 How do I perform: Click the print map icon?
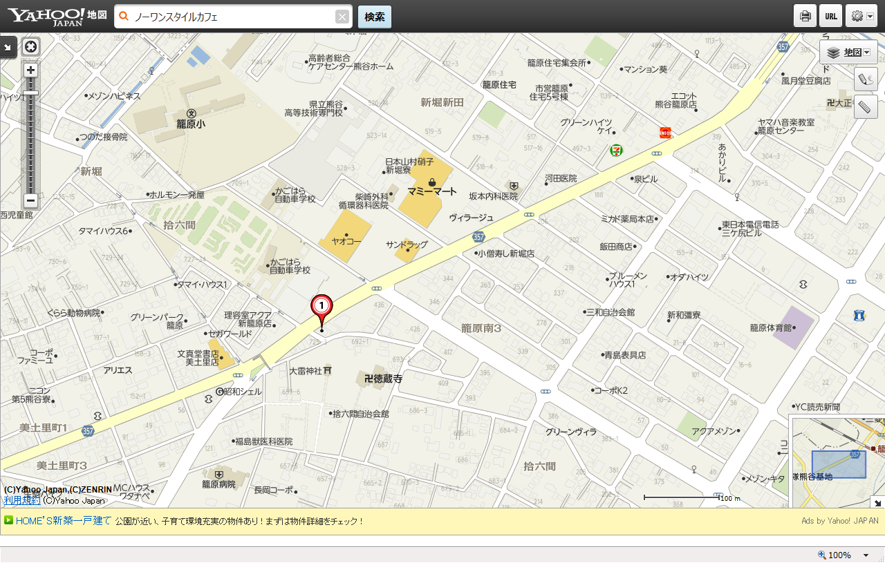[805, 16]
